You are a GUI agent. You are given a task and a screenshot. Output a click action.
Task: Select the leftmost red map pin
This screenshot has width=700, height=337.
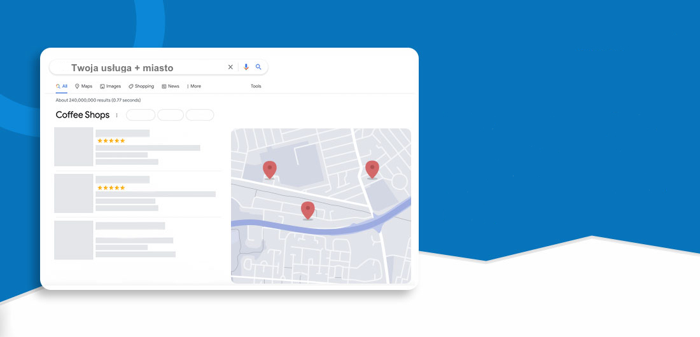click(270, 169)
